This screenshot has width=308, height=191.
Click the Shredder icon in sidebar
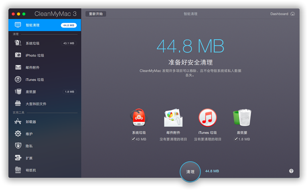click(18, 170)
